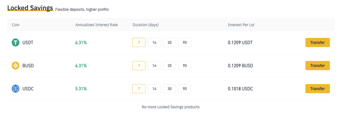Select 7-day duration for USDC
Image resolution: width=343 pixels, height=116 pixels.
[x=139, y=89]
